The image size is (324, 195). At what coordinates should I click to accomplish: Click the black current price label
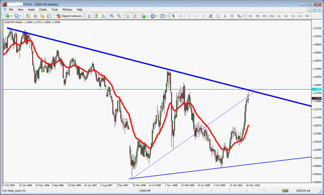click(x=317, y=99)
